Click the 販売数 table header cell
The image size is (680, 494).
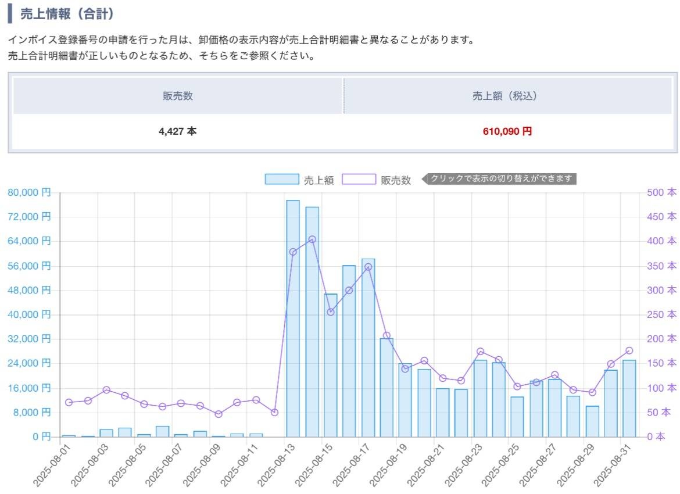[x=178, y=96]
